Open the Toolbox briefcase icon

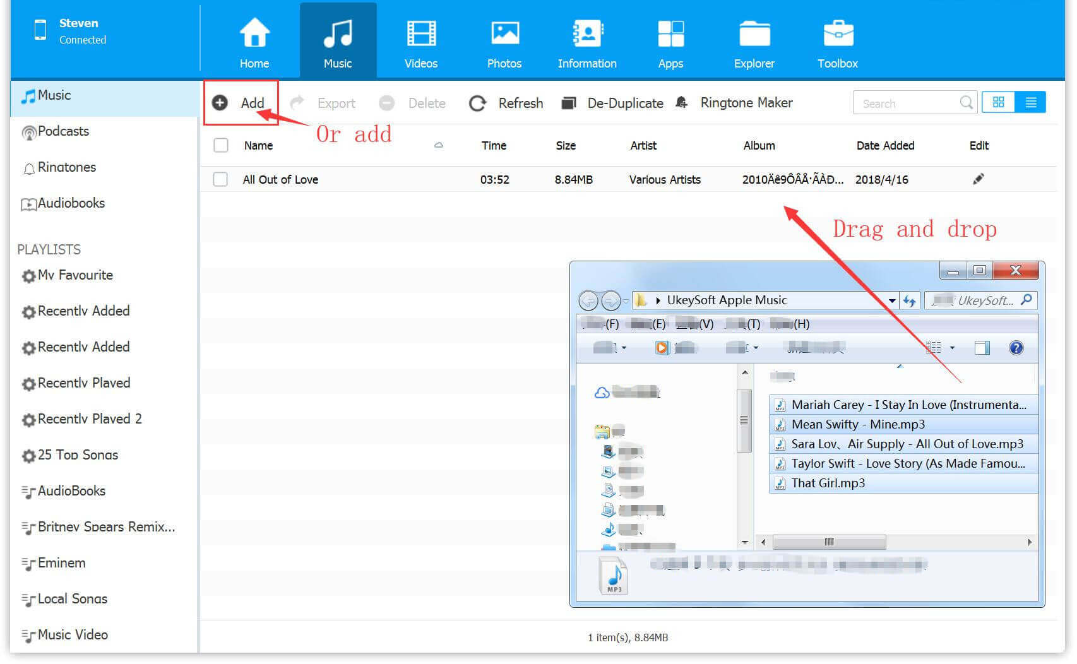[838, 33]
